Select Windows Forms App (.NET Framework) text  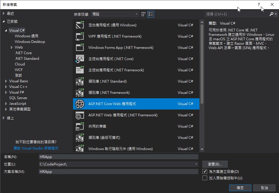pos(121,48)
